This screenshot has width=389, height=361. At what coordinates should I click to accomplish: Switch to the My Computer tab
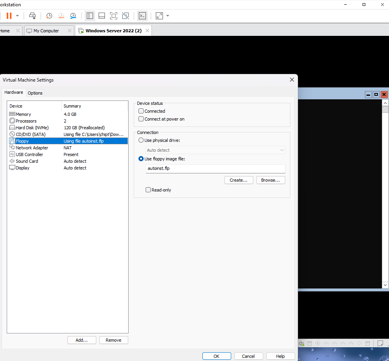(46, 31)
